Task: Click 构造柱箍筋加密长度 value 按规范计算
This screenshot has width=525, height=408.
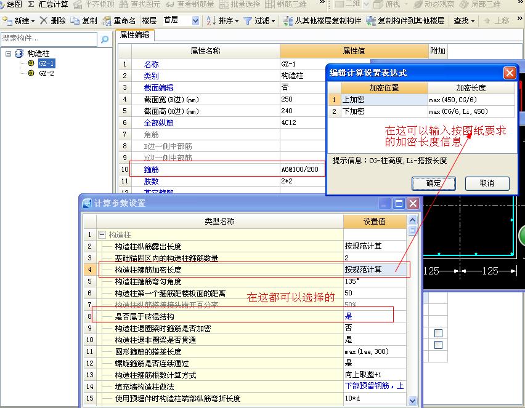Action: (x=375, y=270)
